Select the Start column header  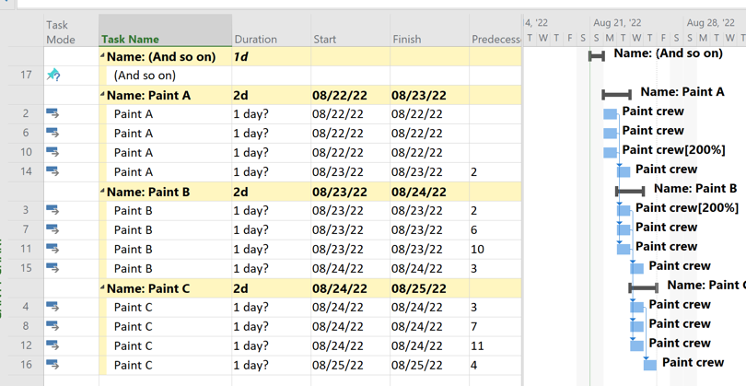324,40
